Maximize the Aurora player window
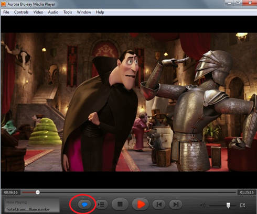The image size is (257, 214). click(238, 3)
